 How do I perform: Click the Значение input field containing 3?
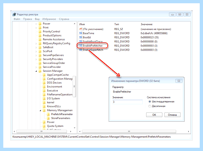pos(127,102)
